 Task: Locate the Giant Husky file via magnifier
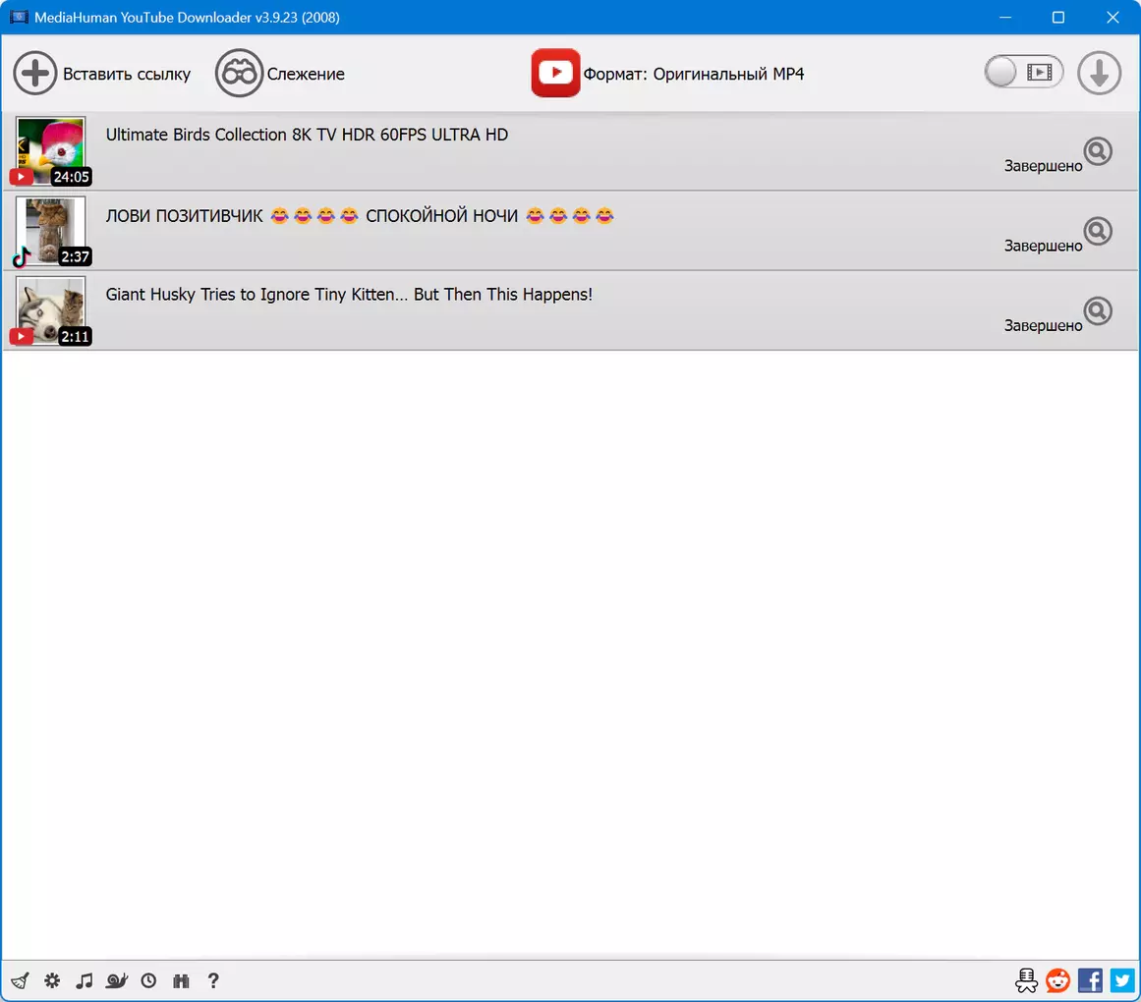tap(1098, 311)
